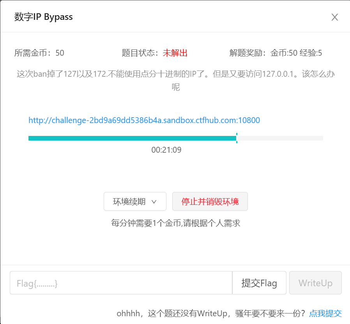Click the chevron arrow beside 环境续期
350x324 pixels.
pyautogui.click(x=154, y=202)
